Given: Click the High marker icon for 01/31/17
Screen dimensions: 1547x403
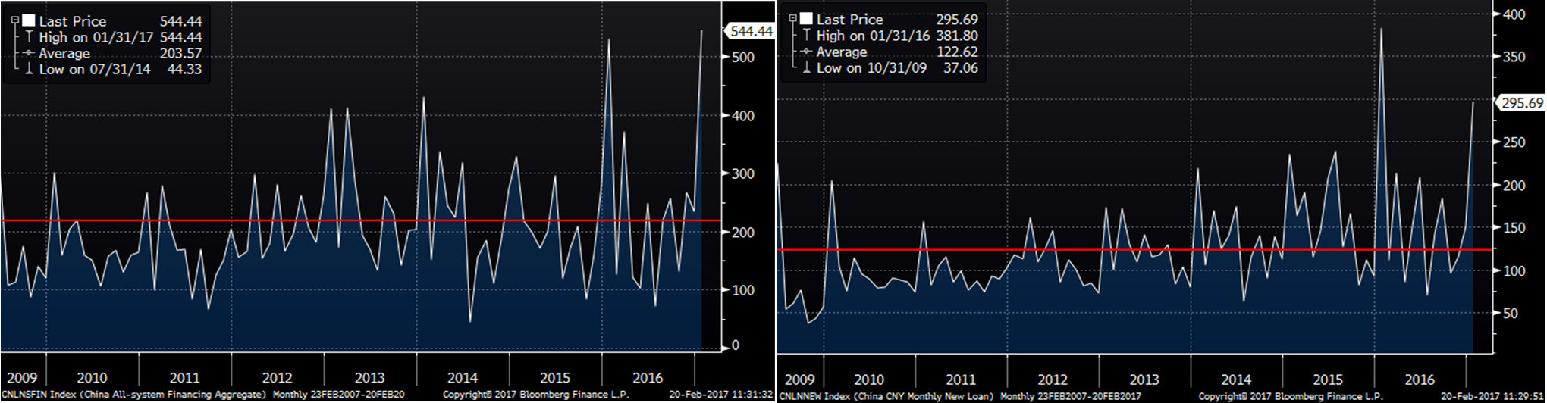Looking at the screenshot, I should pos(29,36).
